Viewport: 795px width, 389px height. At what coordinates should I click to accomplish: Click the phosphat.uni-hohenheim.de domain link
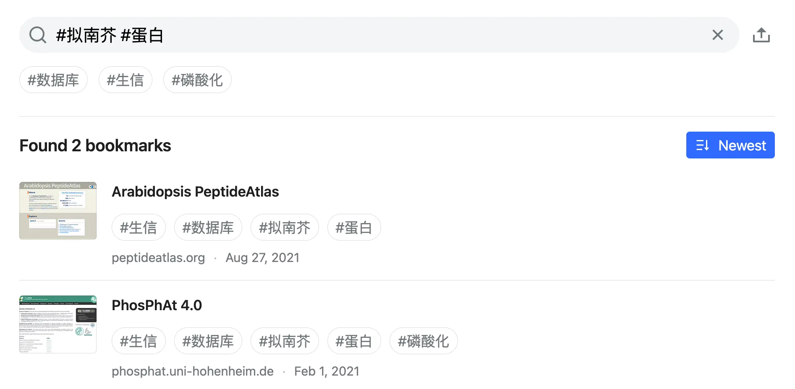pos(193,371)
